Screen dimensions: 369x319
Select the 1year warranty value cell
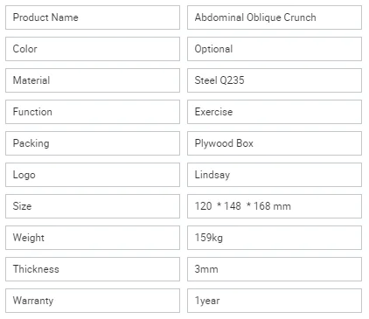point(275,301)
